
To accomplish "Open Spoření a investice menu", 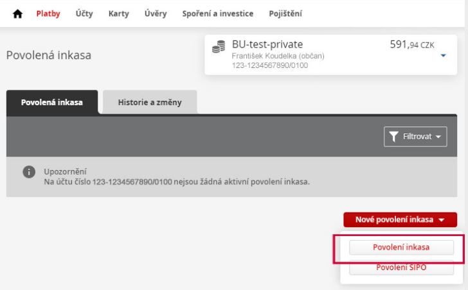I will (x=217, y=13).
